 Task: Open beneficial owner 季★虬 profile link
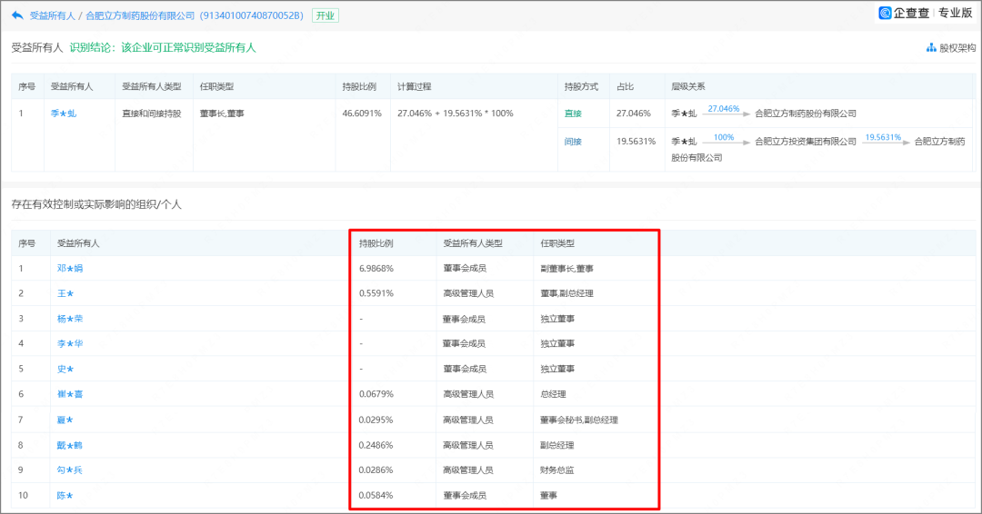(64, 114)
